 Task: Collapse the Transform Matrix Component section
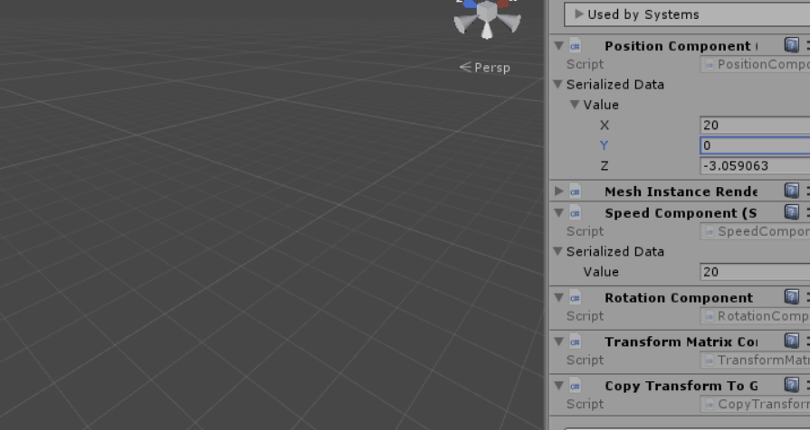pyautogui.click(x=558, y=341)
